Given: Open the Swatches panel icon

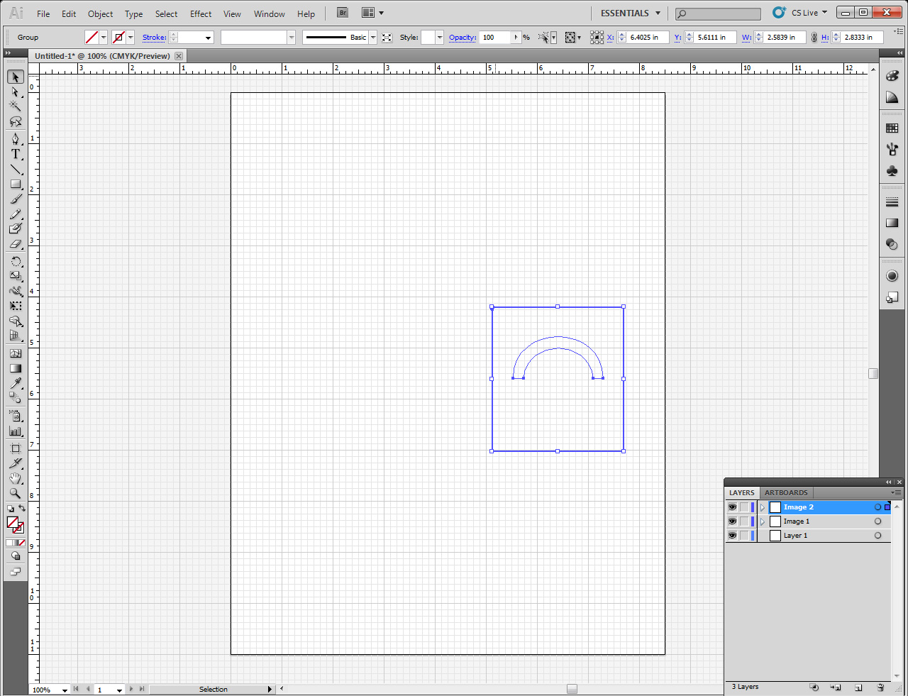Looking at the screenshot, I should tap(892, 128).
